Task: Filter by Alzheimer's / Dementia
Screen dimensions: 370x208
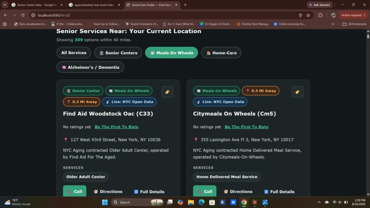Action: 90,67
